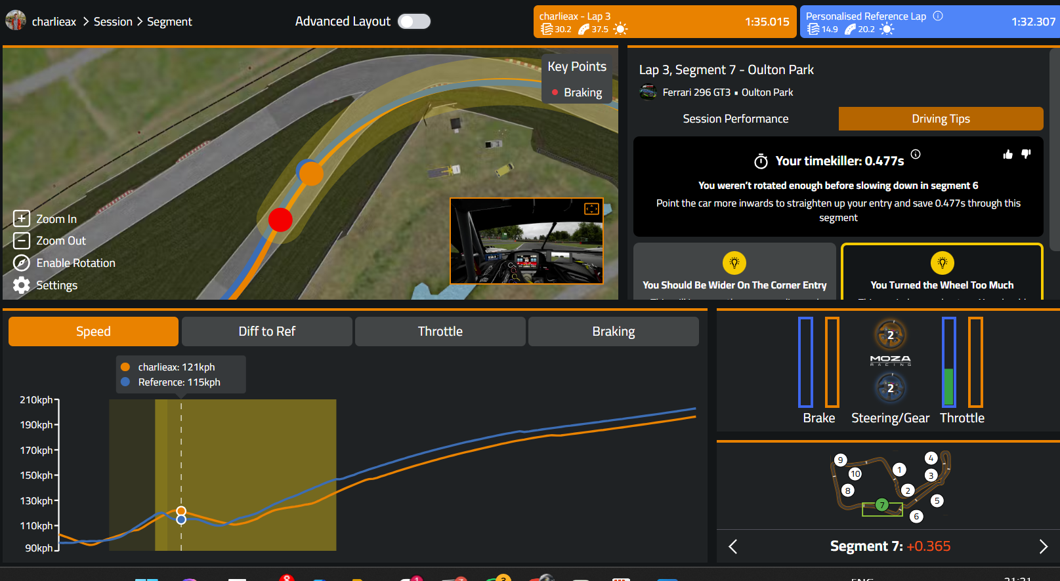This screenshot has height=581, width=1060.
Task: Go to next segment arrow
Action: click(1044, 546)
